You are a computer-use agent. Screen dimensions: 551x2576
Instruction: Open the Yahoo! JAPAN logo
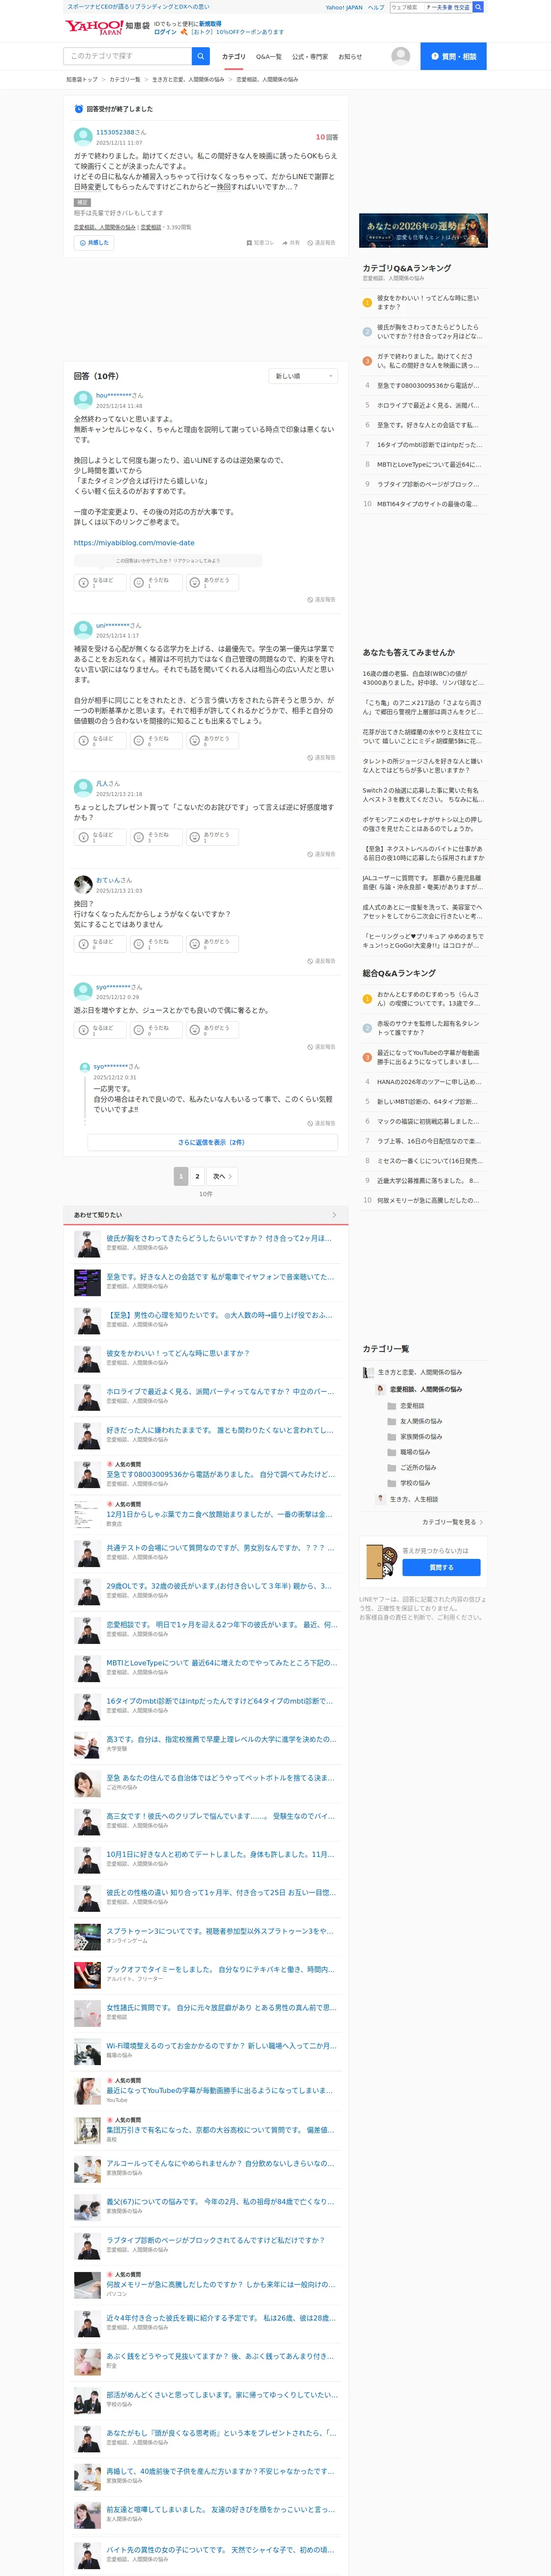pyautogui.click(x=94, y=27)
